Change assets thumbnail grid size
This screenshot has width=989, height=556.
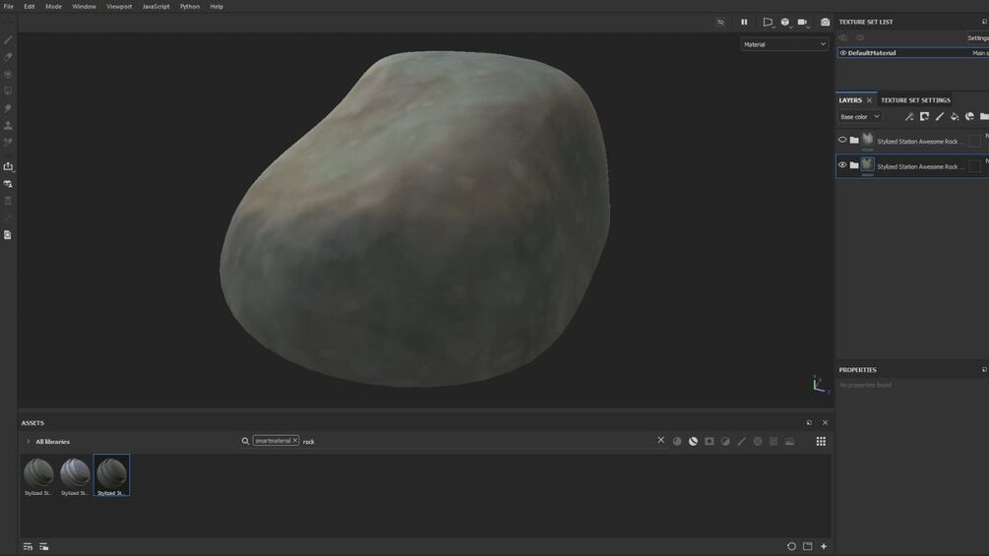click(821, 441)
